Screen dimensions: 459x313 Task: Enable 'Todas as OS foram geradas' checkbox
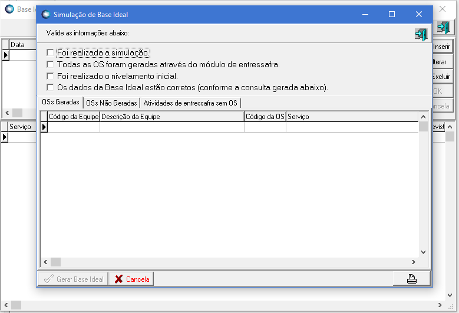pos(51,64)
